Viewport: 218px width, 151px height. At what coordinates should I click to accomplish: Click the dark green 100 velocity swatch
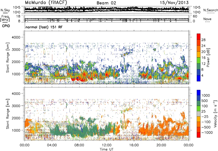pos(199,103)
